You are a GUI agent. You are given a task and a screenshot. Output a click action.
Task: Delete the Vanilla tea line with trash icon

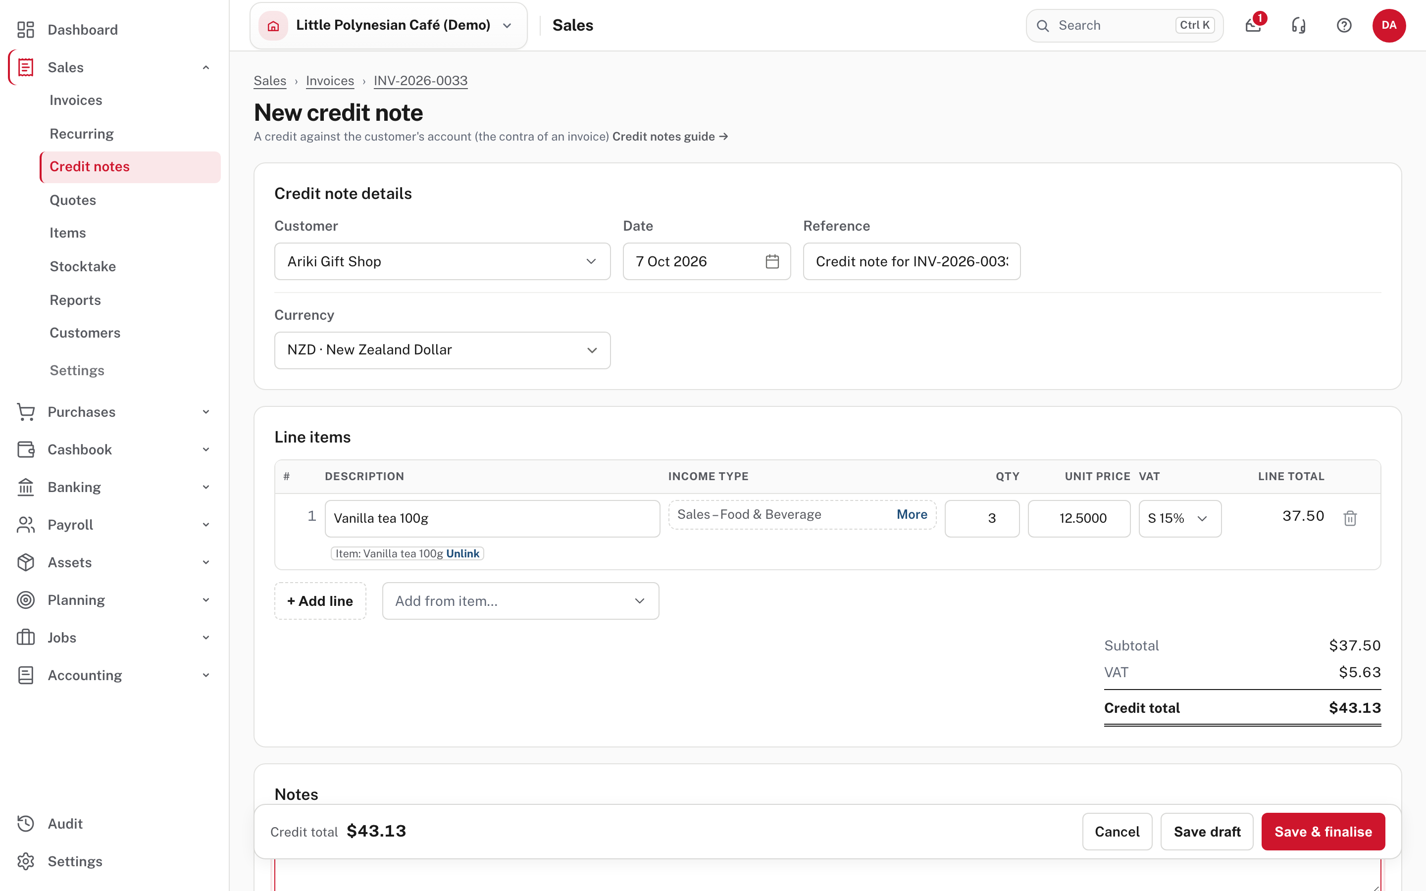tap(1350, 518)
